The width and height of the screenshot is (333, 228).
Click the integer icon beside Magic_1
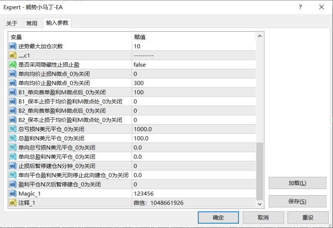(x=13, y=194)
